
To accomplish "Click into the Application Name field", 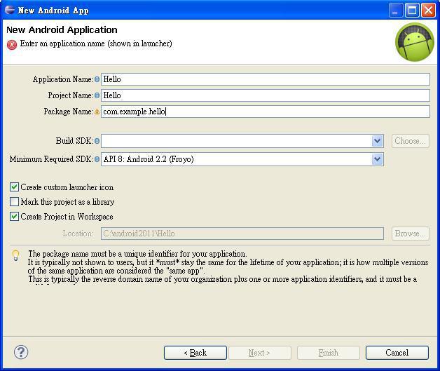I will click(265, 80).
